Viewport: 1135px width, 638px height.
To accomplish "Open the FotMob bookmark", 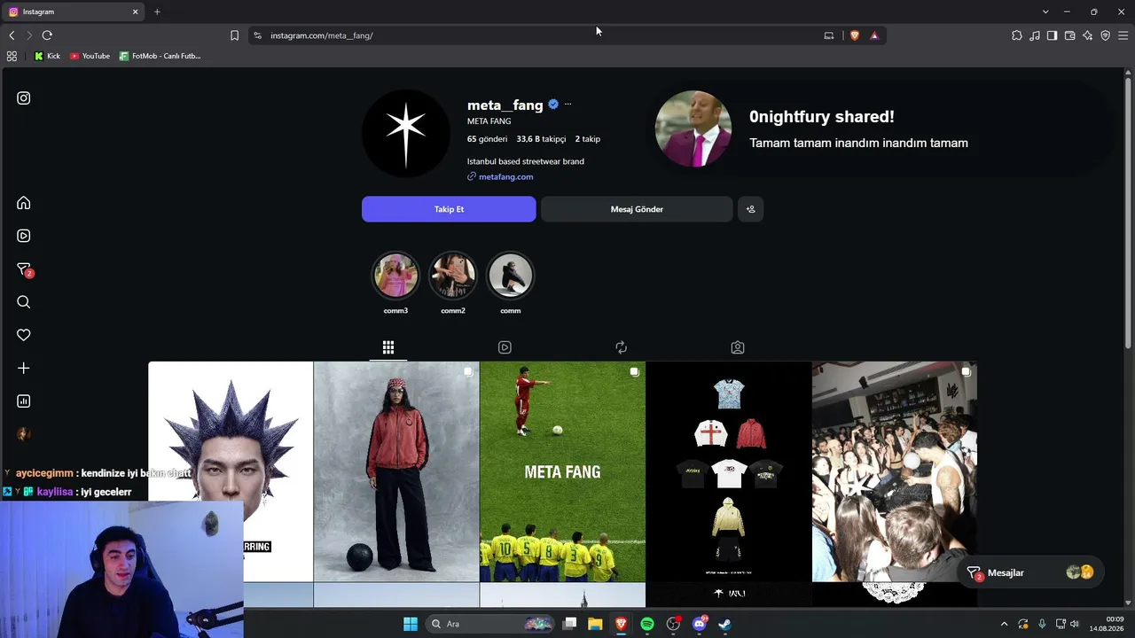I will 160,56.
